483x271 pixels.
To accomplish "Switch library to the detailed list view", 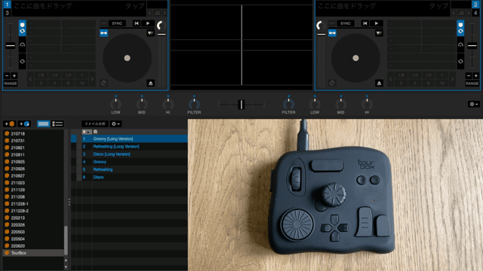I will point(57,123).
